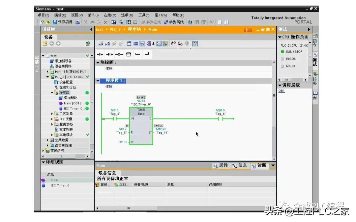This screenshot has width=356, height=222.
Task: Collapse the 详细视图 detail view panel
Action: tap(44, 162)
